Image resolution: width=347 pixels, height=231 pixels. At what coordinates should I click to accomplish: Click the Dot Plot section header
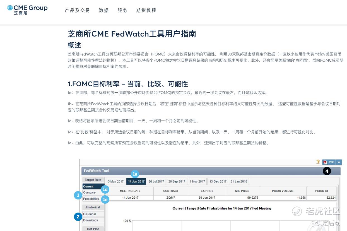coord(93,229)
